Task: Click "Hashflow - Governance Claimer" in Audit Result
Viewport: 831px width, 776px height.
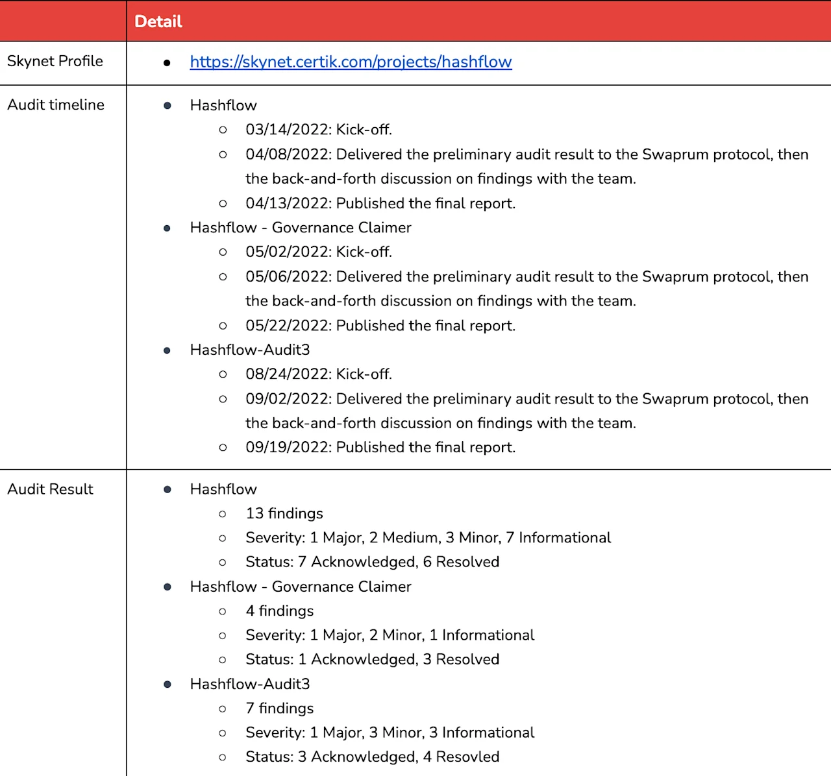Action: (x=301, y=587)
